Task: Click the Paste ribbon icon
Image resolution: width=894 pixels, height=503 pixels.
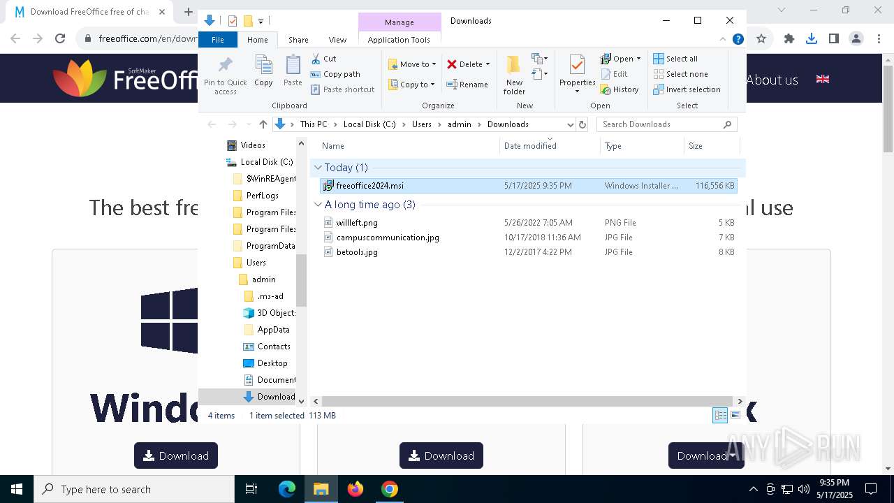Action: [293, 71]
